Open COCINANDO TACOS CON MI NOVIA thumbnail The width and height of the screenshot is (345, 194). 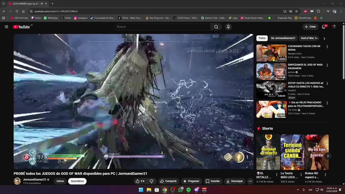pyautogui.click(x=271, y=53)
